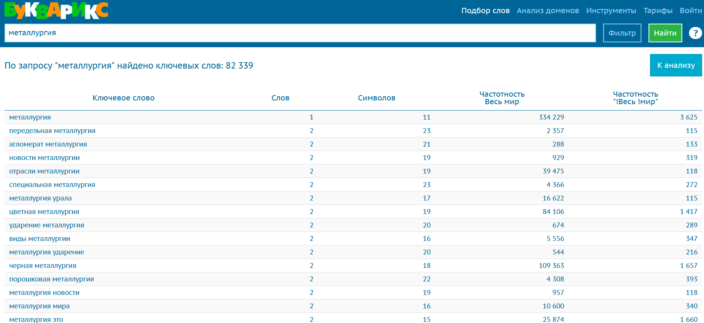Click frequency value 334 229
Screen dimensions: 704x323
coord(551,117)
